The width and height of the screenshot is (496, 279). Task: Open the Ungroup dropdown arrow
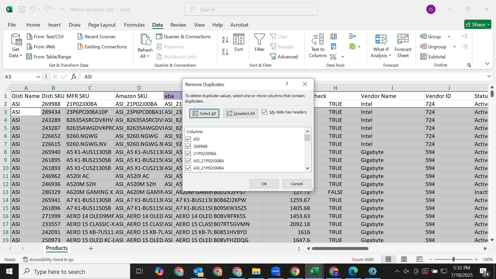[x=454, y=47]
